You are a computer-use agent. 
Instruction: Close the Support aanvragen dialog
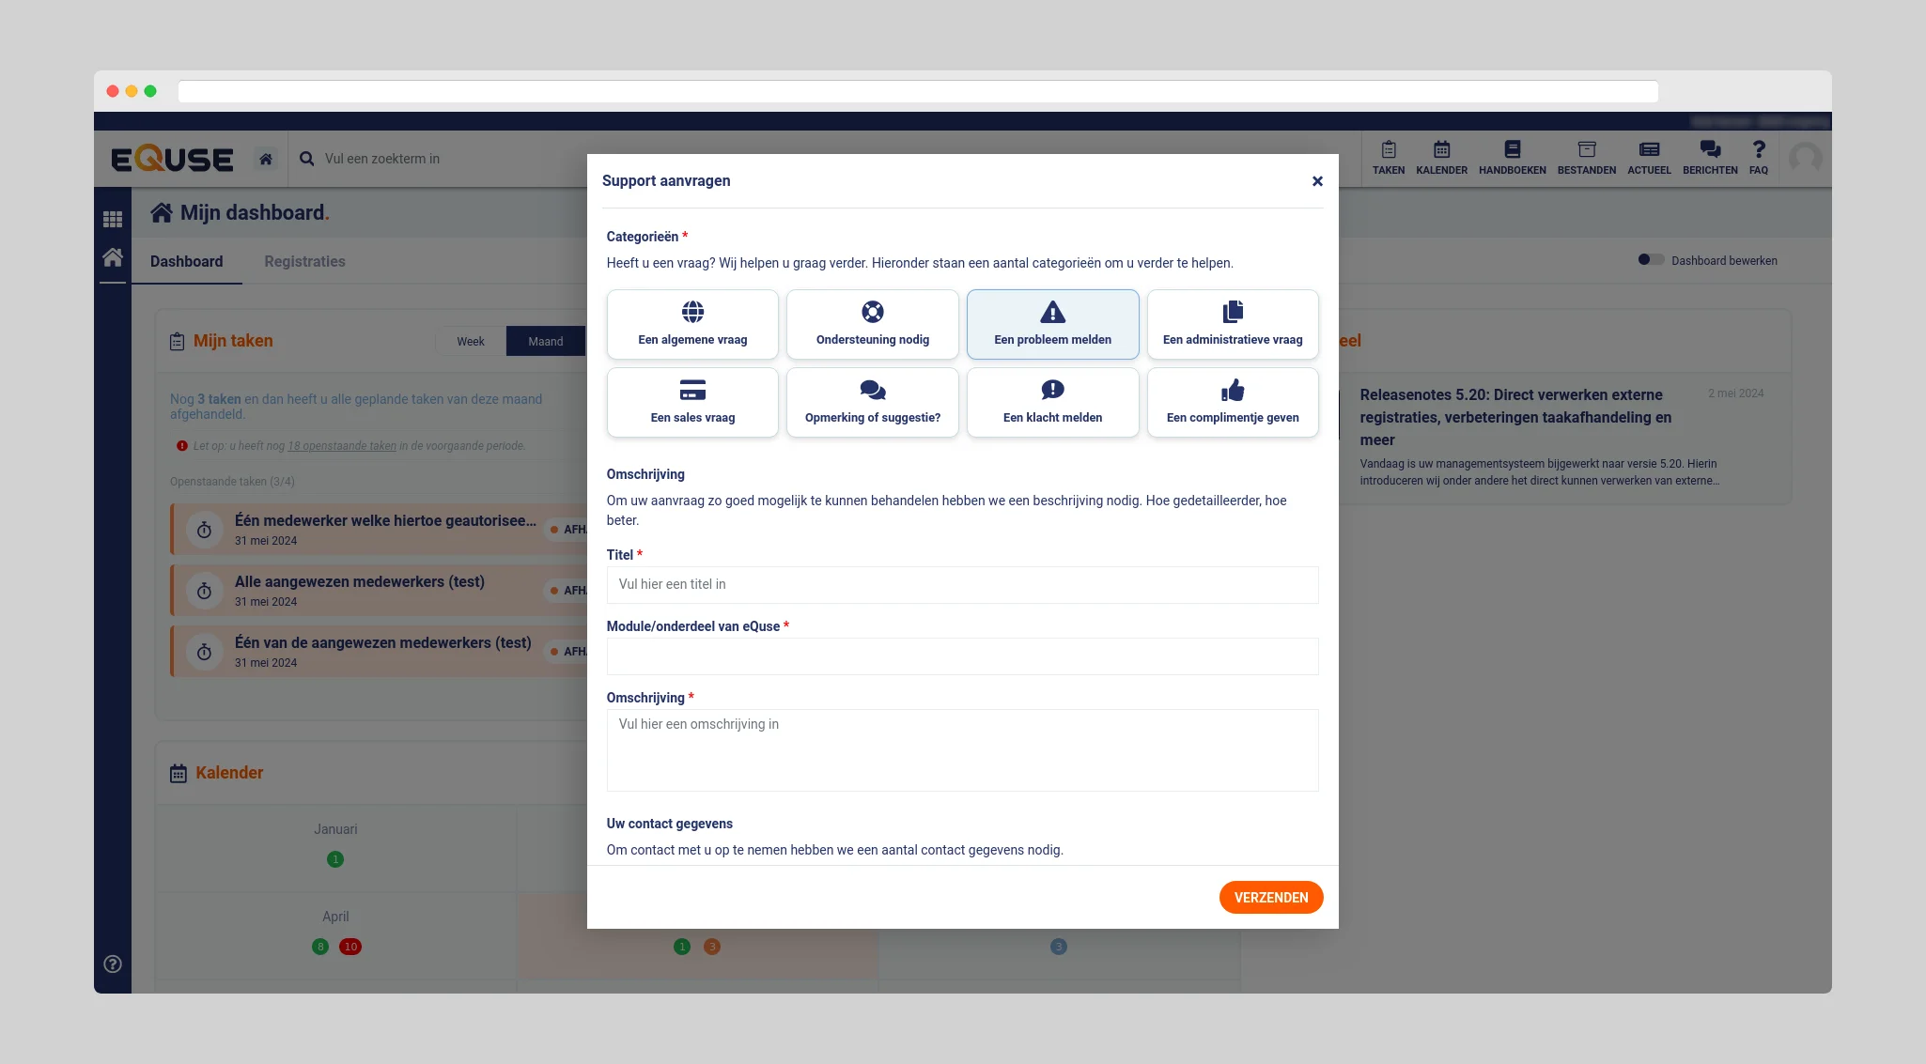[x=1317, y=181]
